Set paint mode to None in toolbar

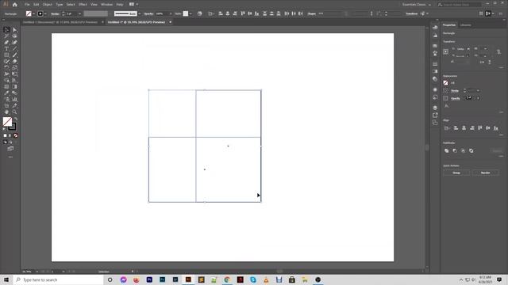[16, 135]
